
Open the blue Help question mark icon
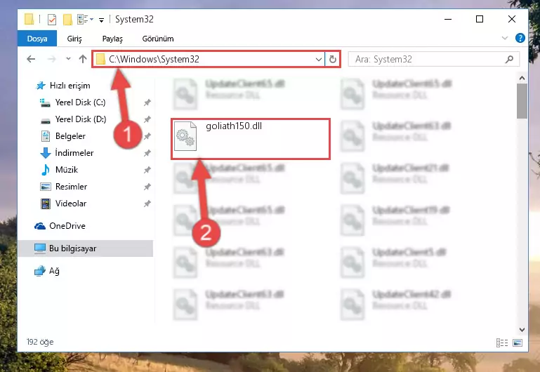click(520, 38)
